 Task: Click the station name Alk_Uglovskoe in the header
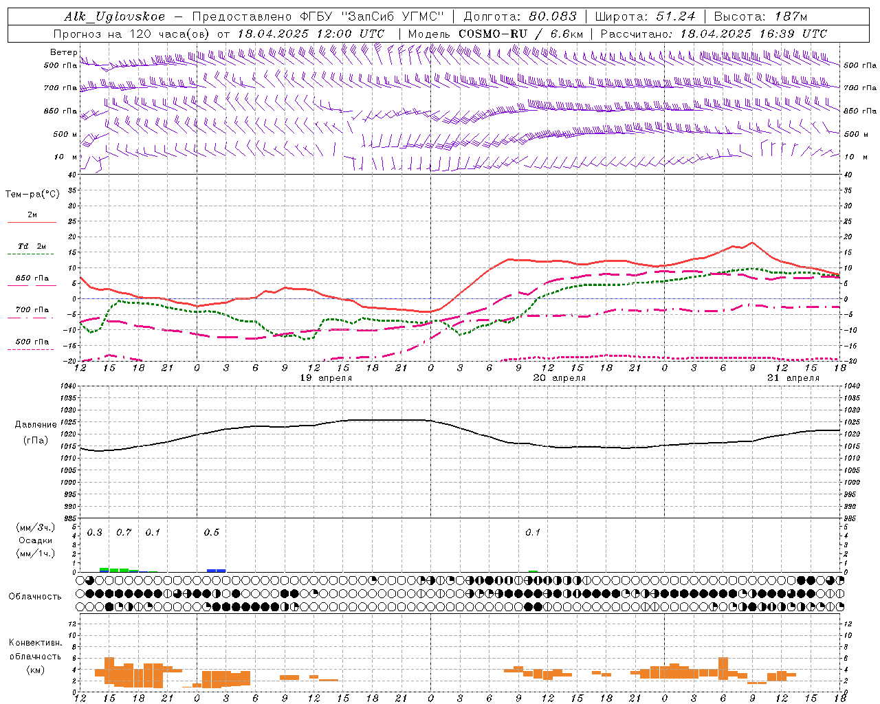point(115,16)
